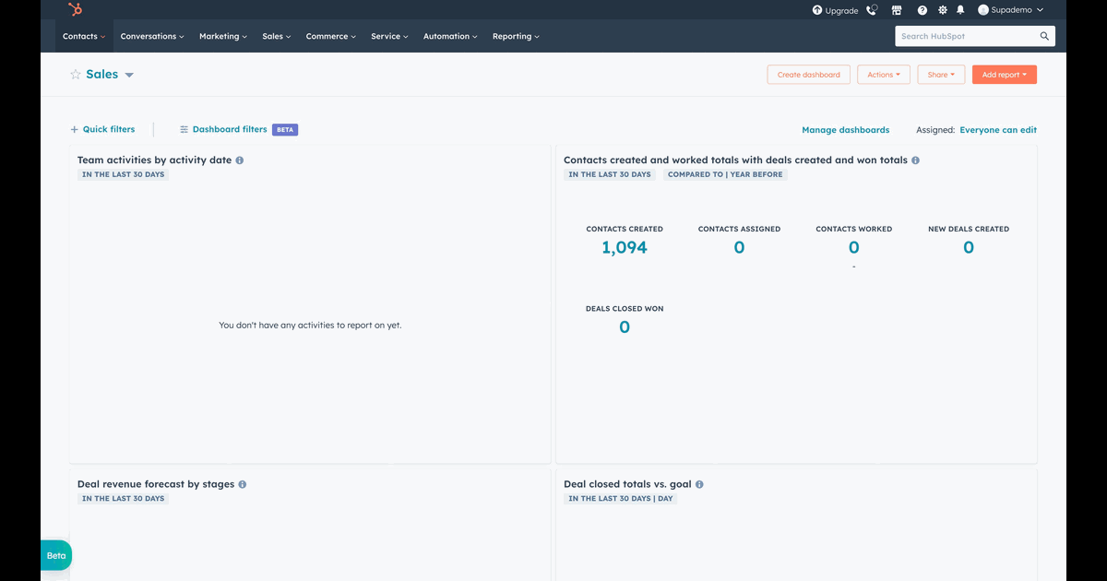This screenshot has width=1107, height=581.
Task: Click the IN THE LAST 30 DAYS | DAY tag
Action: (x=621, y=499)
